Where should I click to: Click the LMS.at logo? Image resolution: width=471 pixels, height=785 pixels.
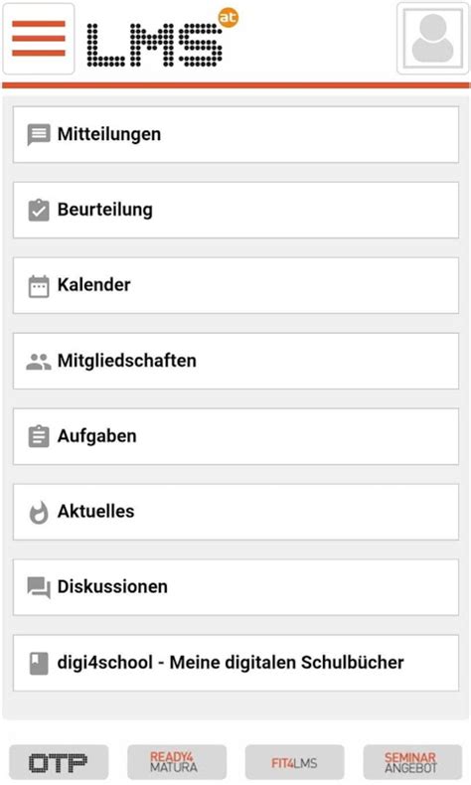pos(162,39)
